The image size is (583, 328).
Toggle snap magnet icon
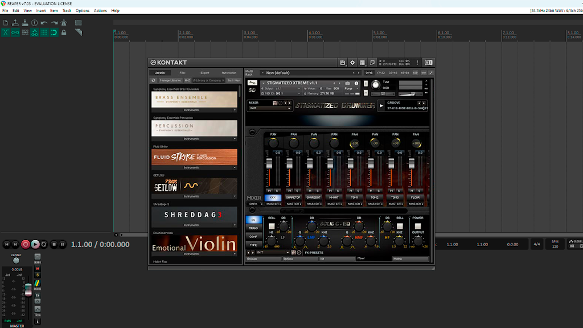(54, 32)
